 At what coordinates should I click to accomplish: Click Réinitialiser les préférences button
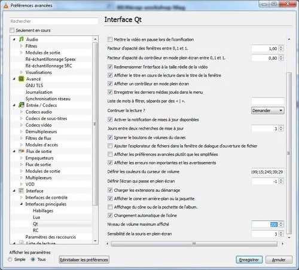[84, 260]
